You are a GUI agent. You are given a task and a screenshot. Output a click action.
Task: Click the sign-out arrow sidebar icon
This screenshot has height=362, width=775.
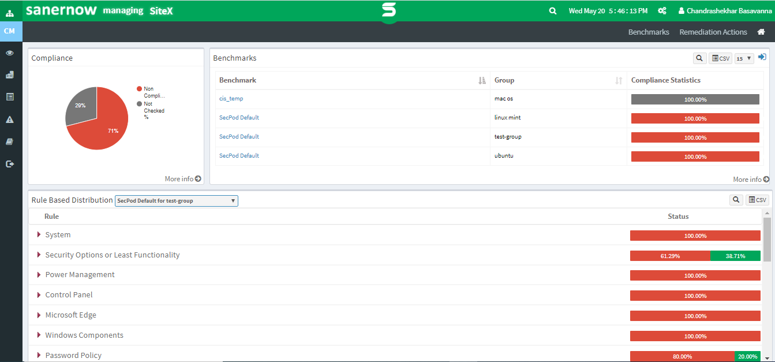tap(10, 164)
